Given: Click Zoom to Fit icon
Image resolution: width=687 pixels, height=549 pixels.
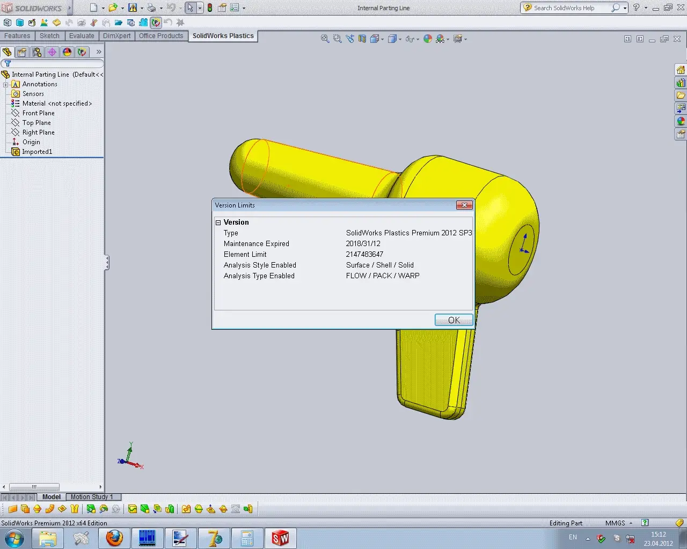Looking at the screenshot, I should coord(325,39).
